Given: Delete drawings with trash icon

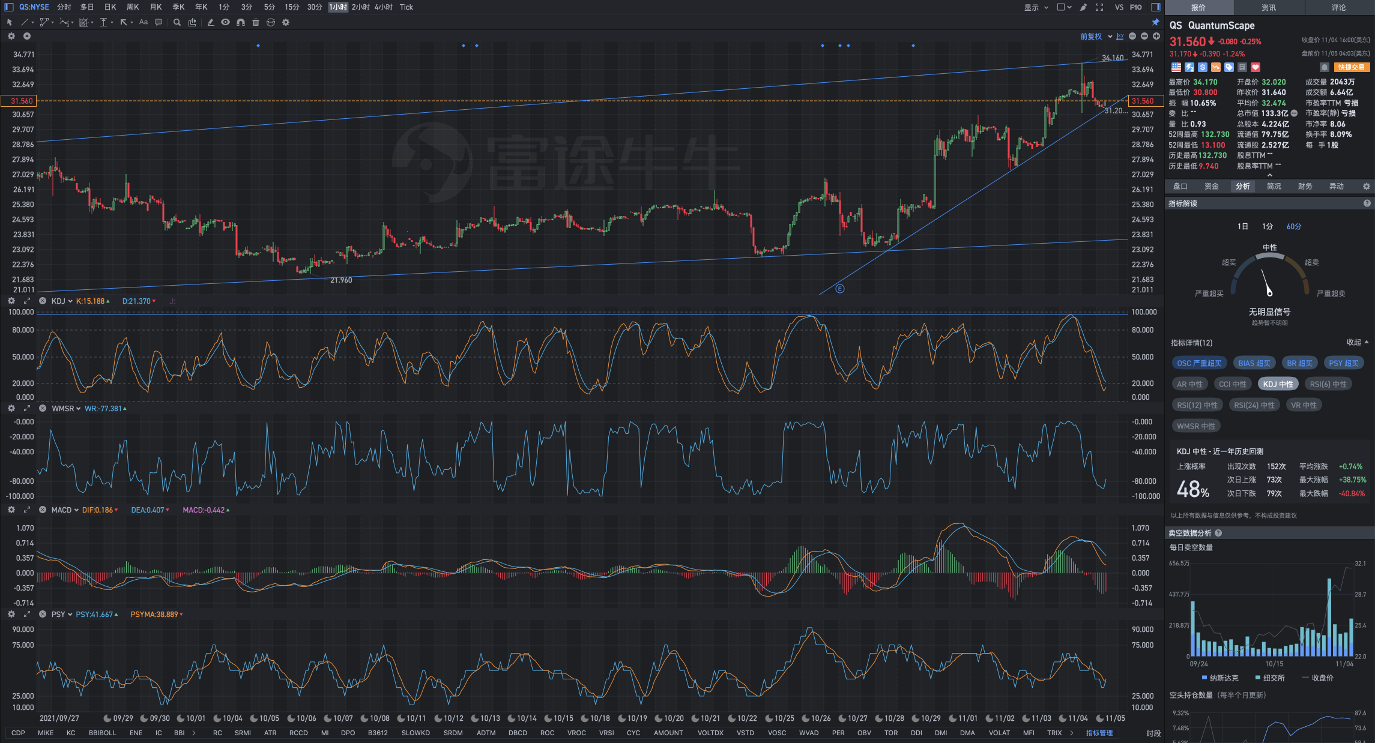Looking at the screenshot, I should click(x=256, y=22).
